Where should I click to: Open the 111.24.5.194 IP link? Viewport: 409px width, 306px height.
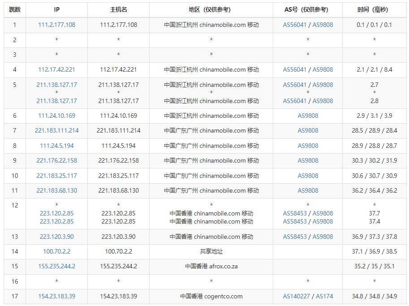click(56, 146)
